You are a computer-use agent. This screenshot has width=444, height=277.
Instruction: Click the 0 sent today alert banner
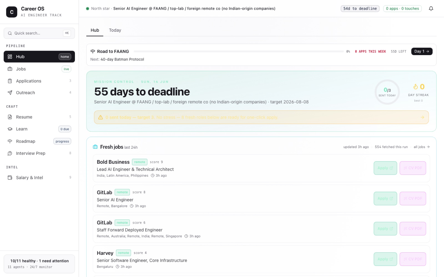point(261,117)
